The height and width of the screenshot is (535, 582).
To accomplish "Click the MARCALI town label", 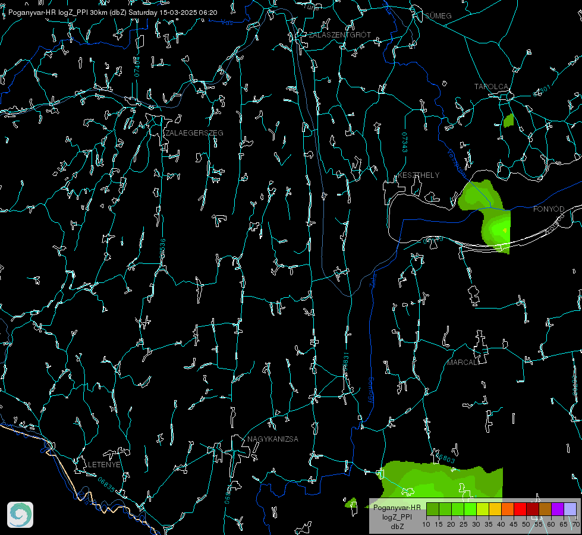I will point(463,363).
